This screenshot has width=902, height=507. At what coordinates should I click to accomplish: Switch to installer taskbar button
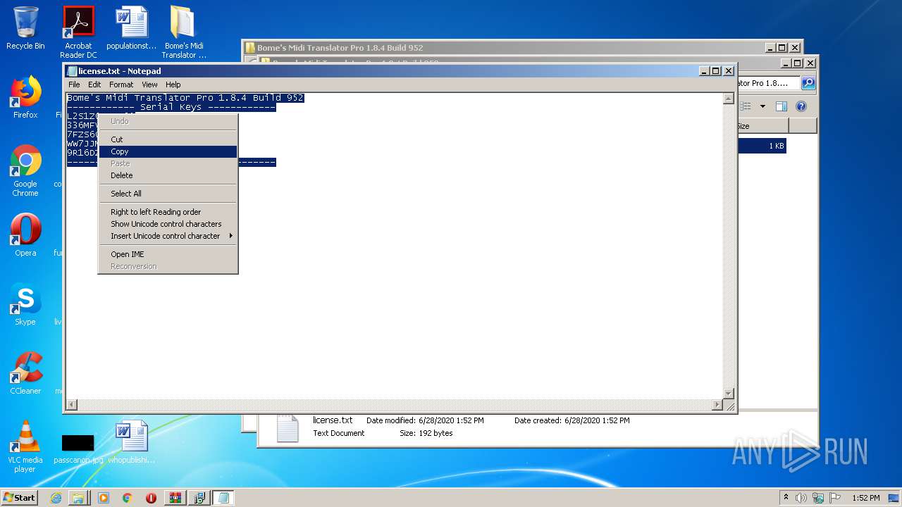pos(199,498)
